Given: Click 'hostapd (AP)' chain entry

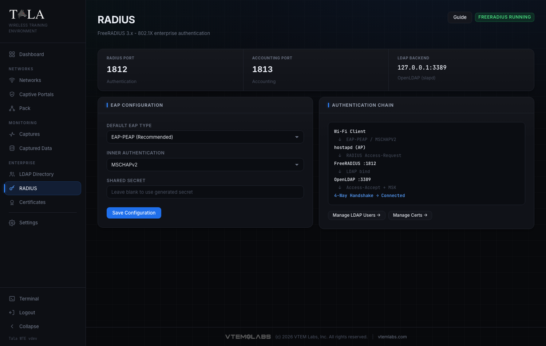Looking at the screenshot, I should pyautogui.click(x=350, y=148).
